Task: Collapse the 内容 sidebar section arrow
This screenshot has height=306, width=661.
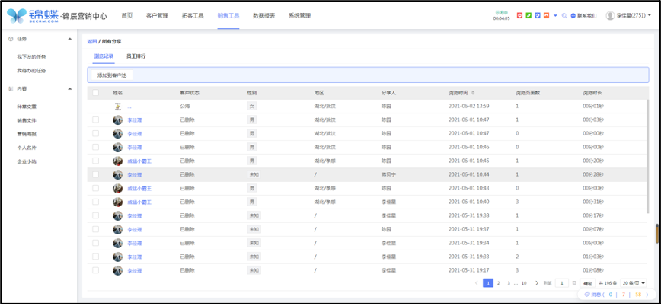Action: pyautogui.click(x=70, y=89)
